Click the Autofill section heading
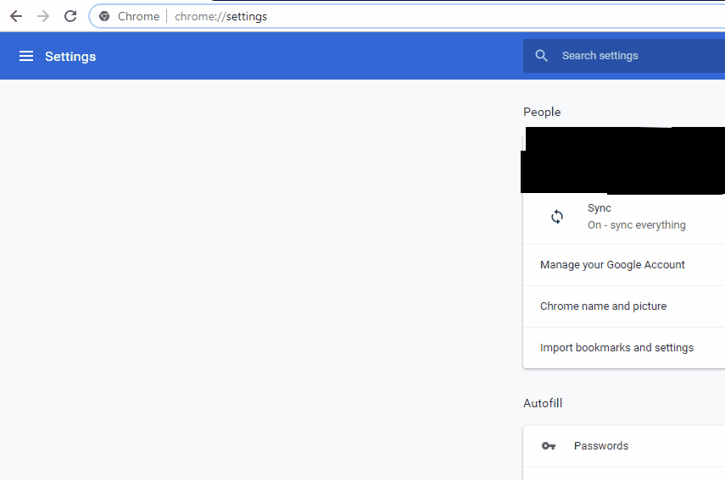This screenshot has width=725, height=480. click(543, 403)
